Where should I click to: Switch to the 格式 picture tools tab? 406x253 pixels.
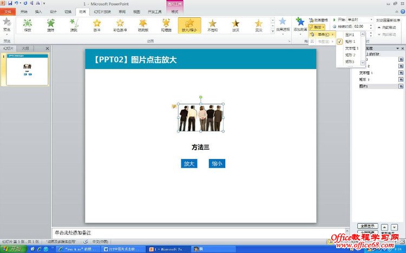(175, 12)
